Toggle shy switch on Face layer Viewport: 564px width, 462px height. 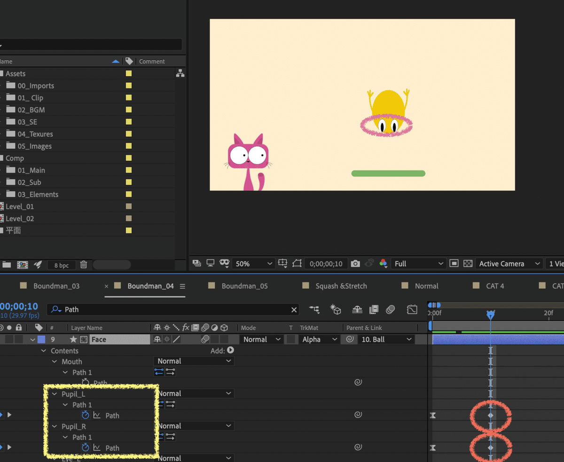(x=158, y=339)
